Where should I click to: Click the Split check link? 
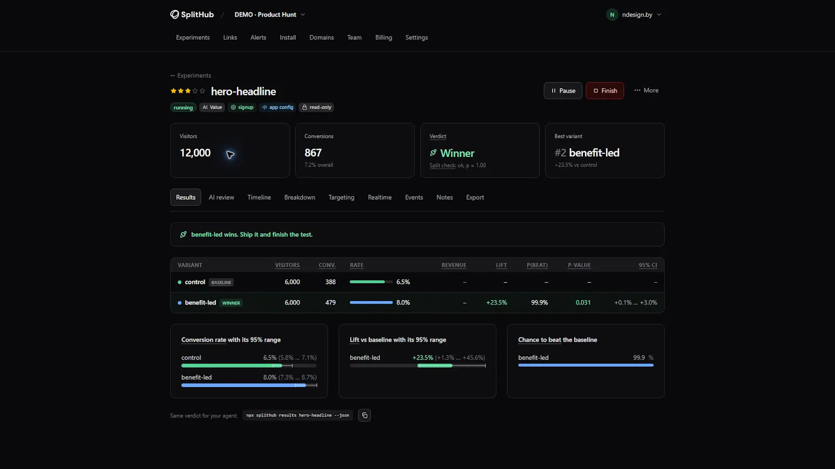[x=443, y=165]
